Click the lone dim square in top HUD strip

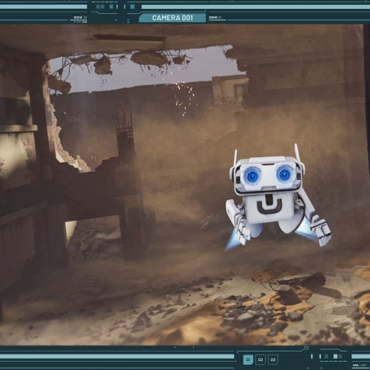tap(111, 7)
